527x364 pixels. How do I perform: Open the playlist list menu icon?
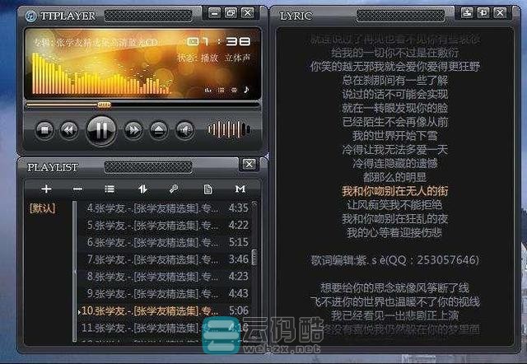click(x=110, y=189)
